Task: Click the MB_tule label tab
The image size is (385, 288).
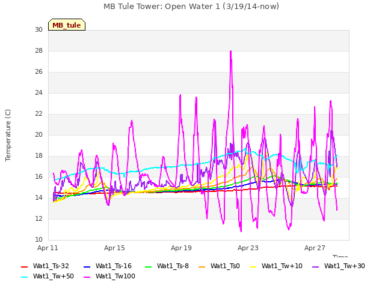Action: click(67, 25)
